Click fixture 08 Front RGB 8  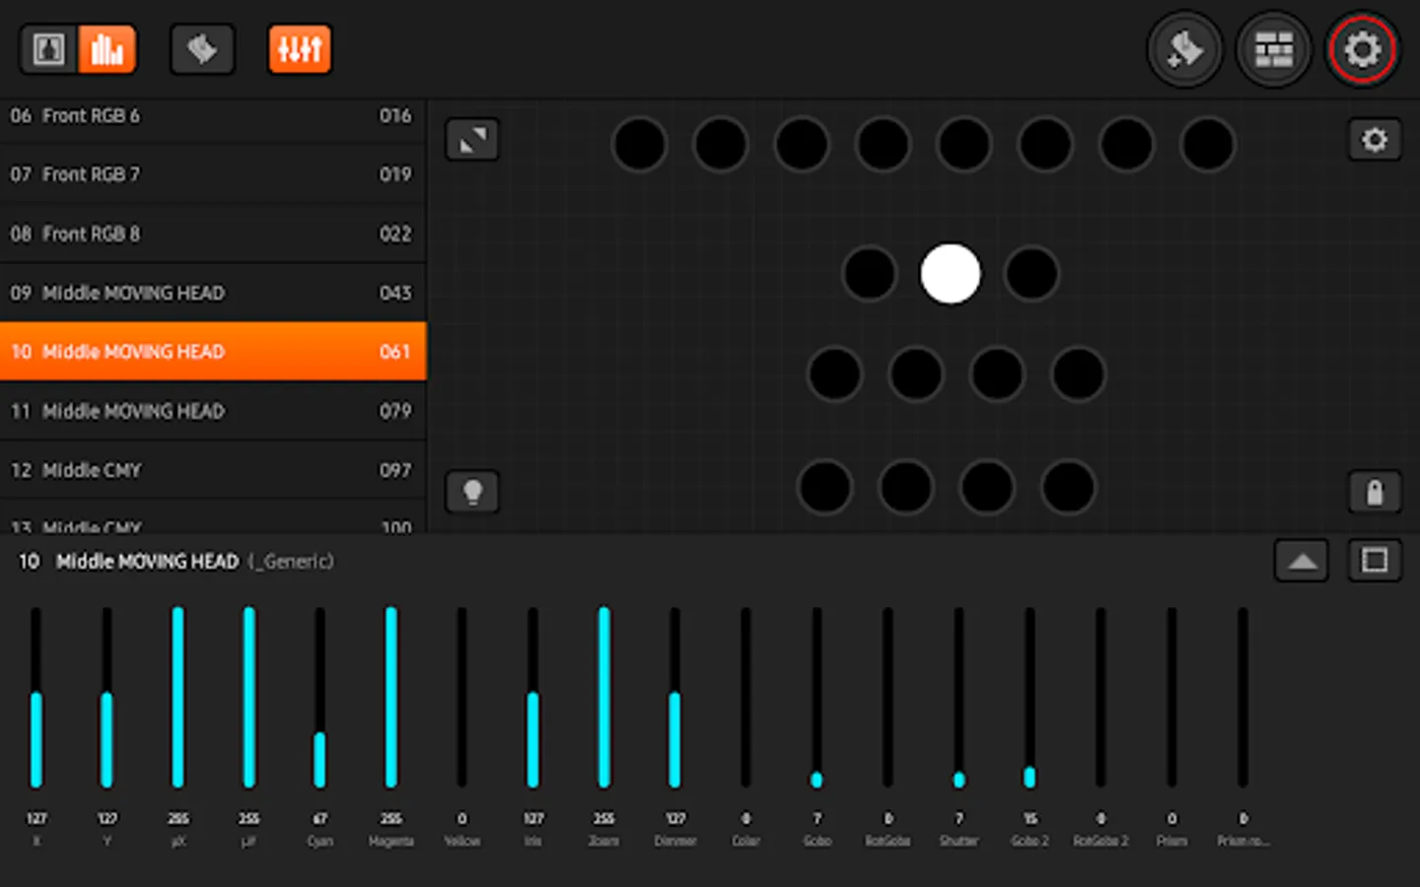[212, 234]
